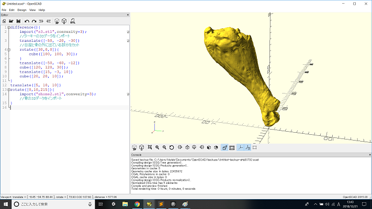Run Render from the editor toolbar
The width and height of the screenshot is (372, 209).
pyautogui.click(x=64, y=21)
